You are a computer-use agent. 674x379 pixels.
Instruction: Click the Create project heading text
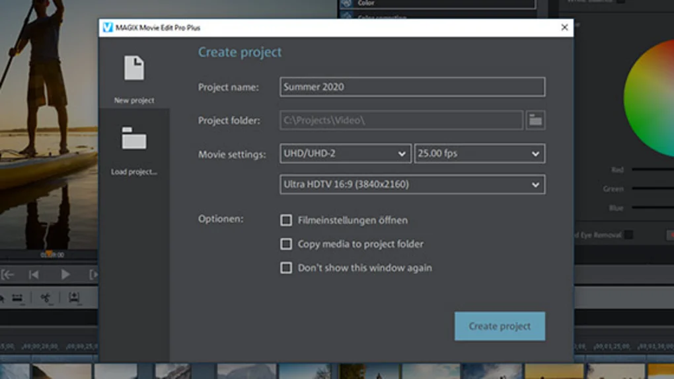[x=240, y=52]
